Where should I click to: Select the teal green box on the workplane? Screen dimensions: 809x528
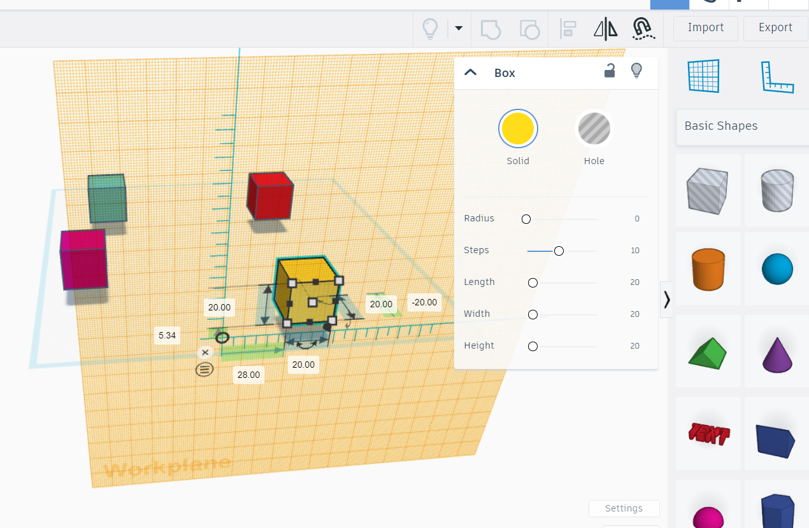(x=107, y=198)
